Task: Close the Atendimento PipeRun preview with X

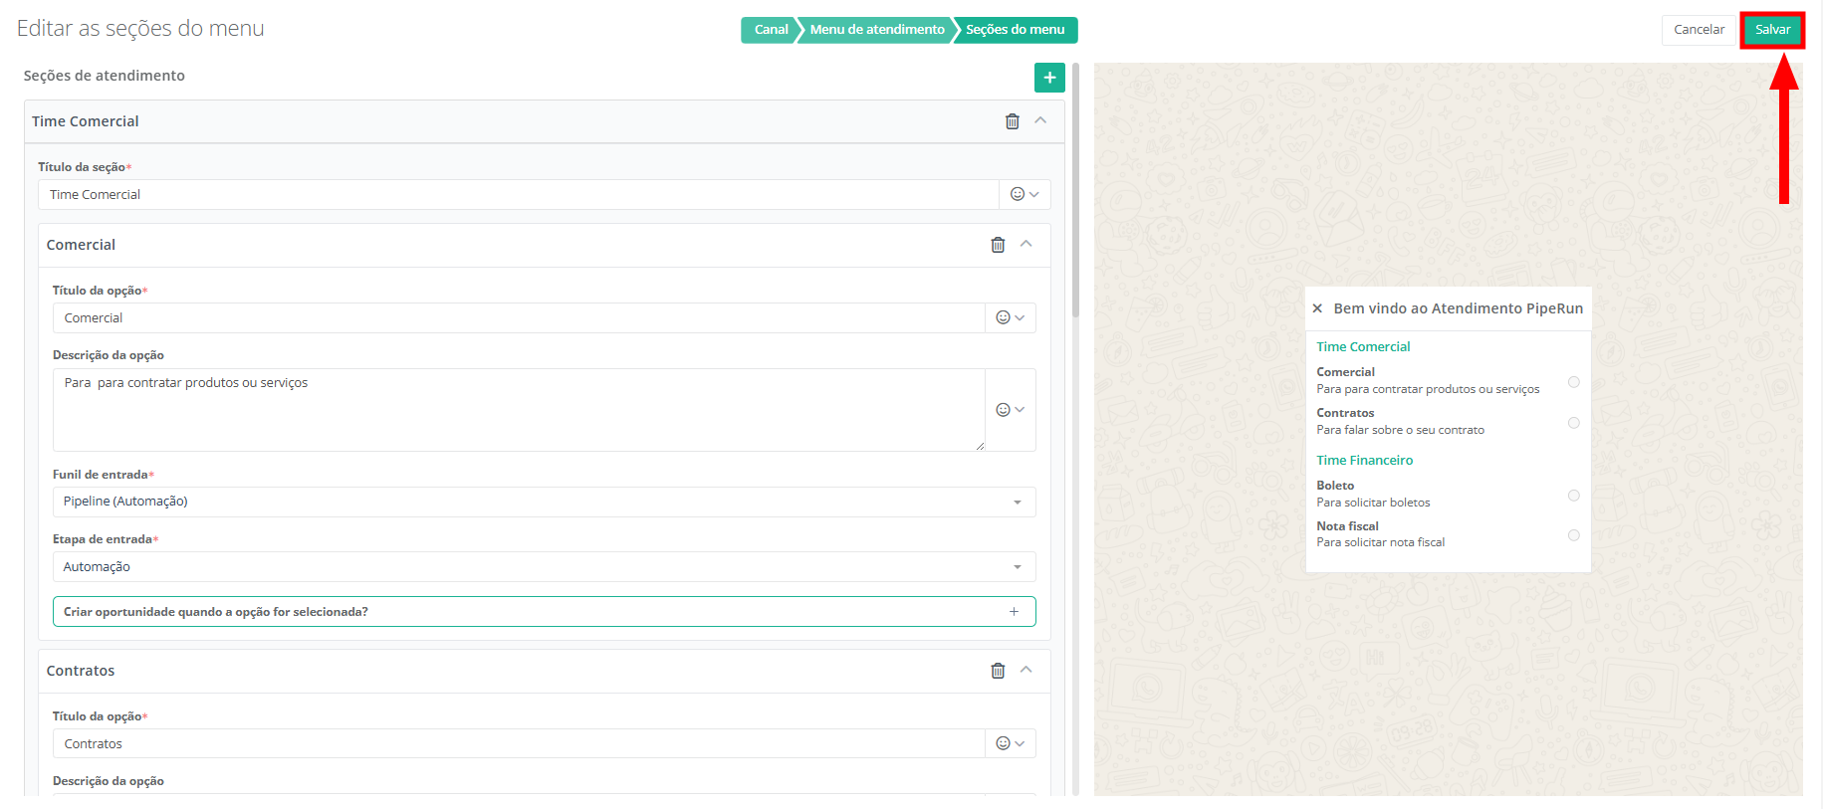Action: pos(1317,308)
